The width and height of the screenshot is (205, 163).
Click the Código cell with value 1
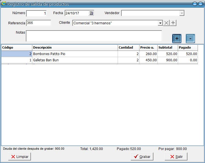(x=17, y=60)
